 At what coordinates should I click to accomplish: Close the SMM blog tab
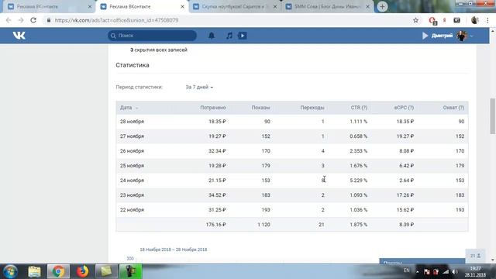[x=367, y=7]
